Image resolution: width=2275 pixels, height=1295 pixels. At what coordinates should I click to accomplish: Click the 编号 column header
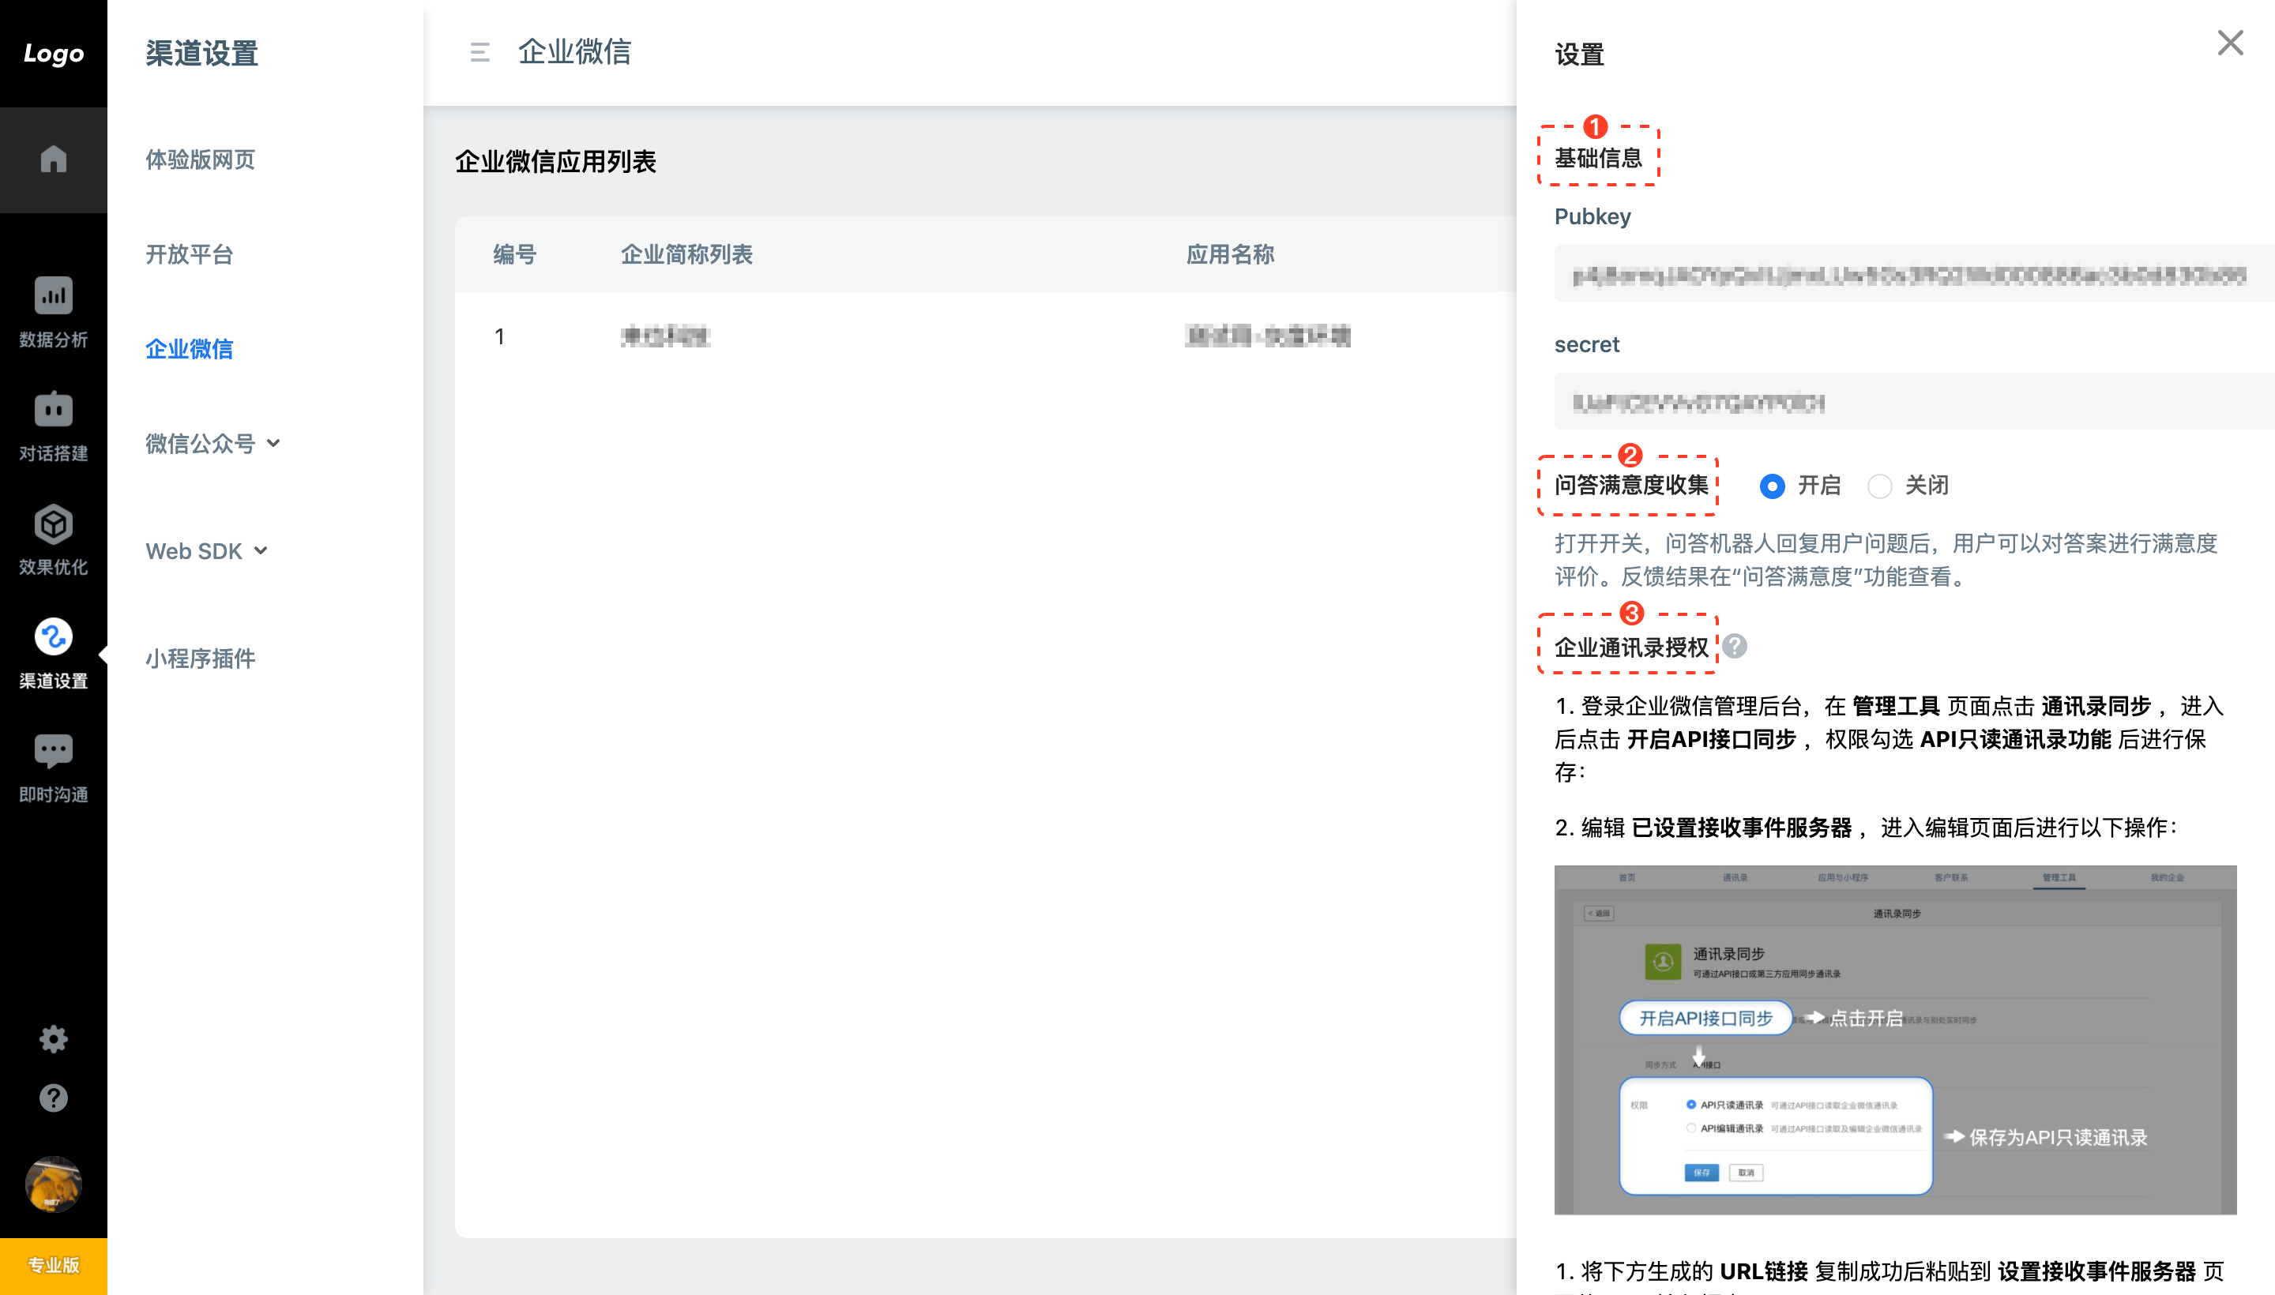514,254
